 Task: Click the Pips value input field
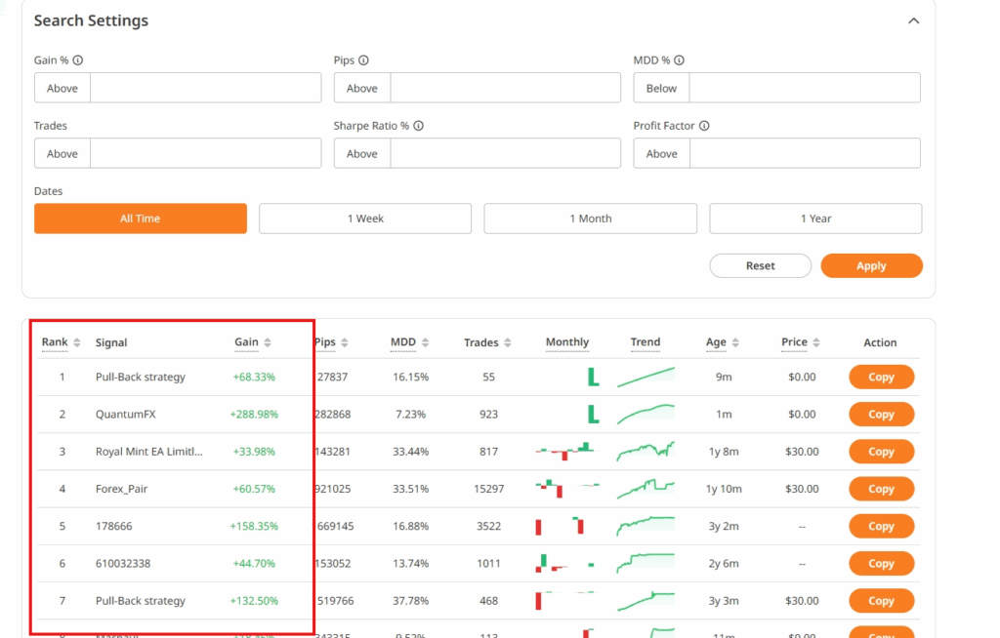[x=505, y=88]
